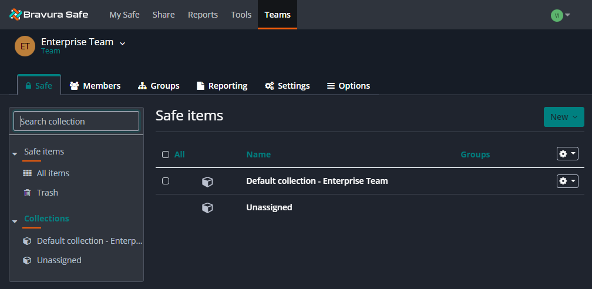
Task: Click the Groups hierarchy icon
Action: click(142, 86)
